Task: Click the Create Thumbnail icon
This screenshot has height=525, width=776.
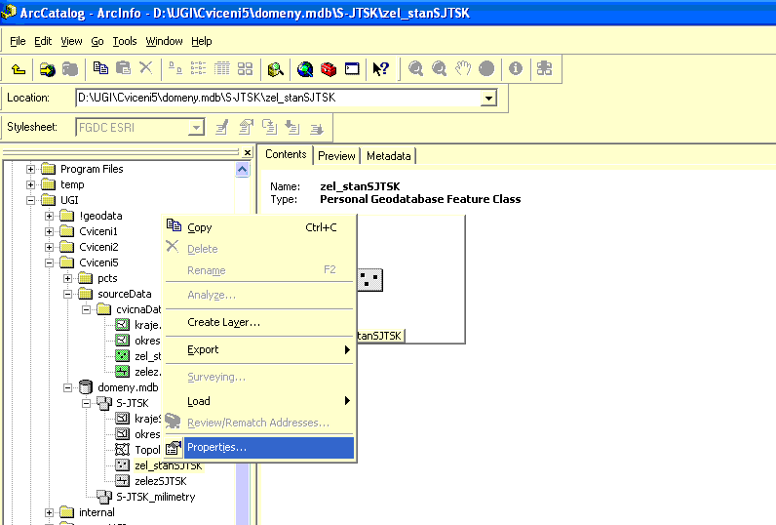Action: coord(544,68)
